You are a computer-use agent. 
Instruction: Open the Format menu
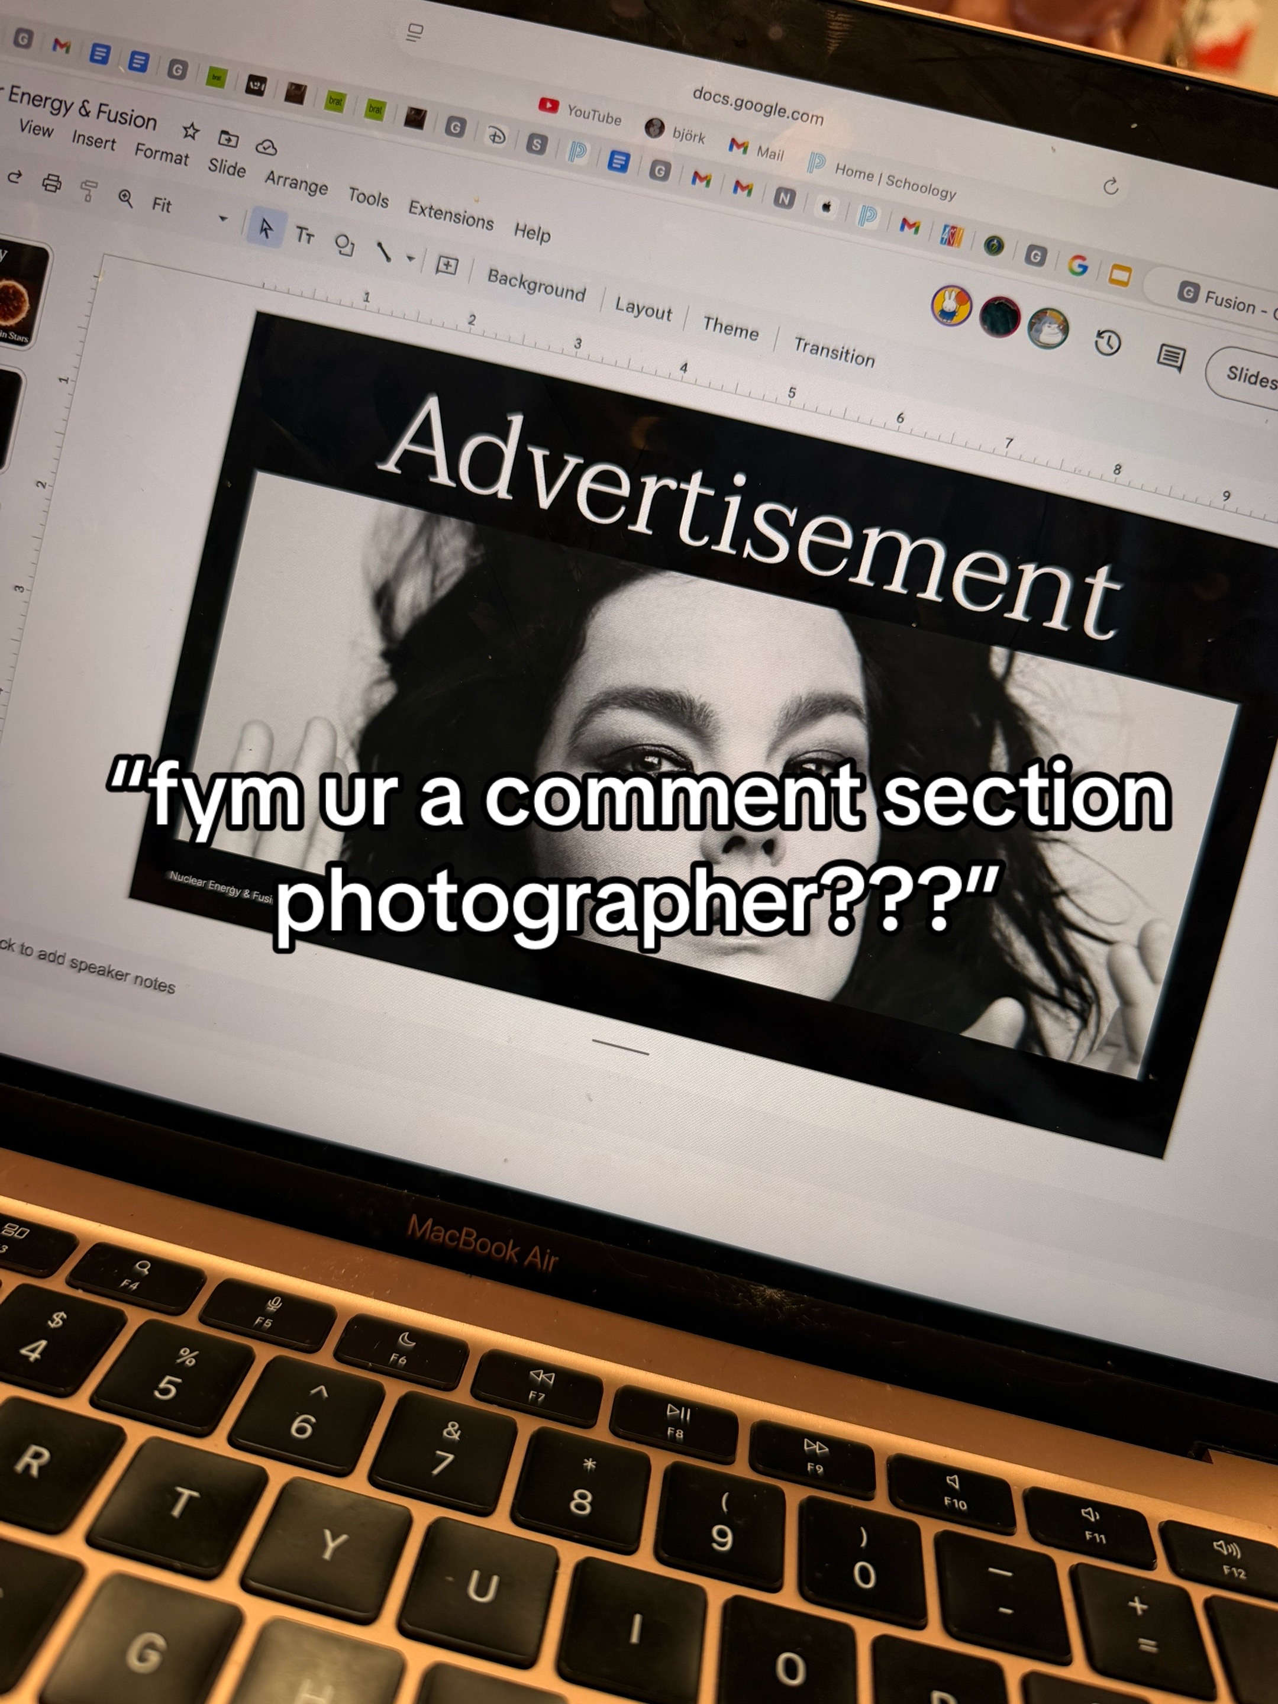[x=162, y=153]
